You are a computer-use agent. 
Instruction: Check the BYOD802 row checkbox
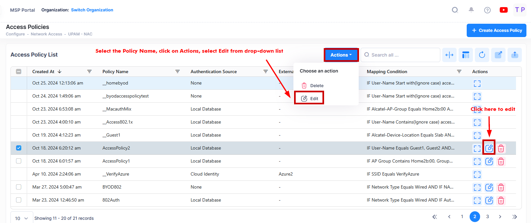[19, 187]
